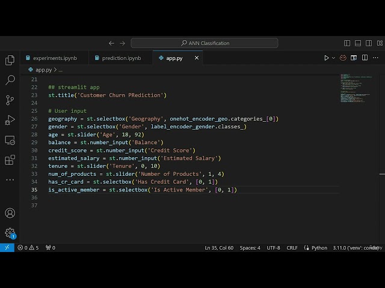This screenshot has width=385, height=288.
Task: Click the ports forwarded status item
Action: (51, 248)
